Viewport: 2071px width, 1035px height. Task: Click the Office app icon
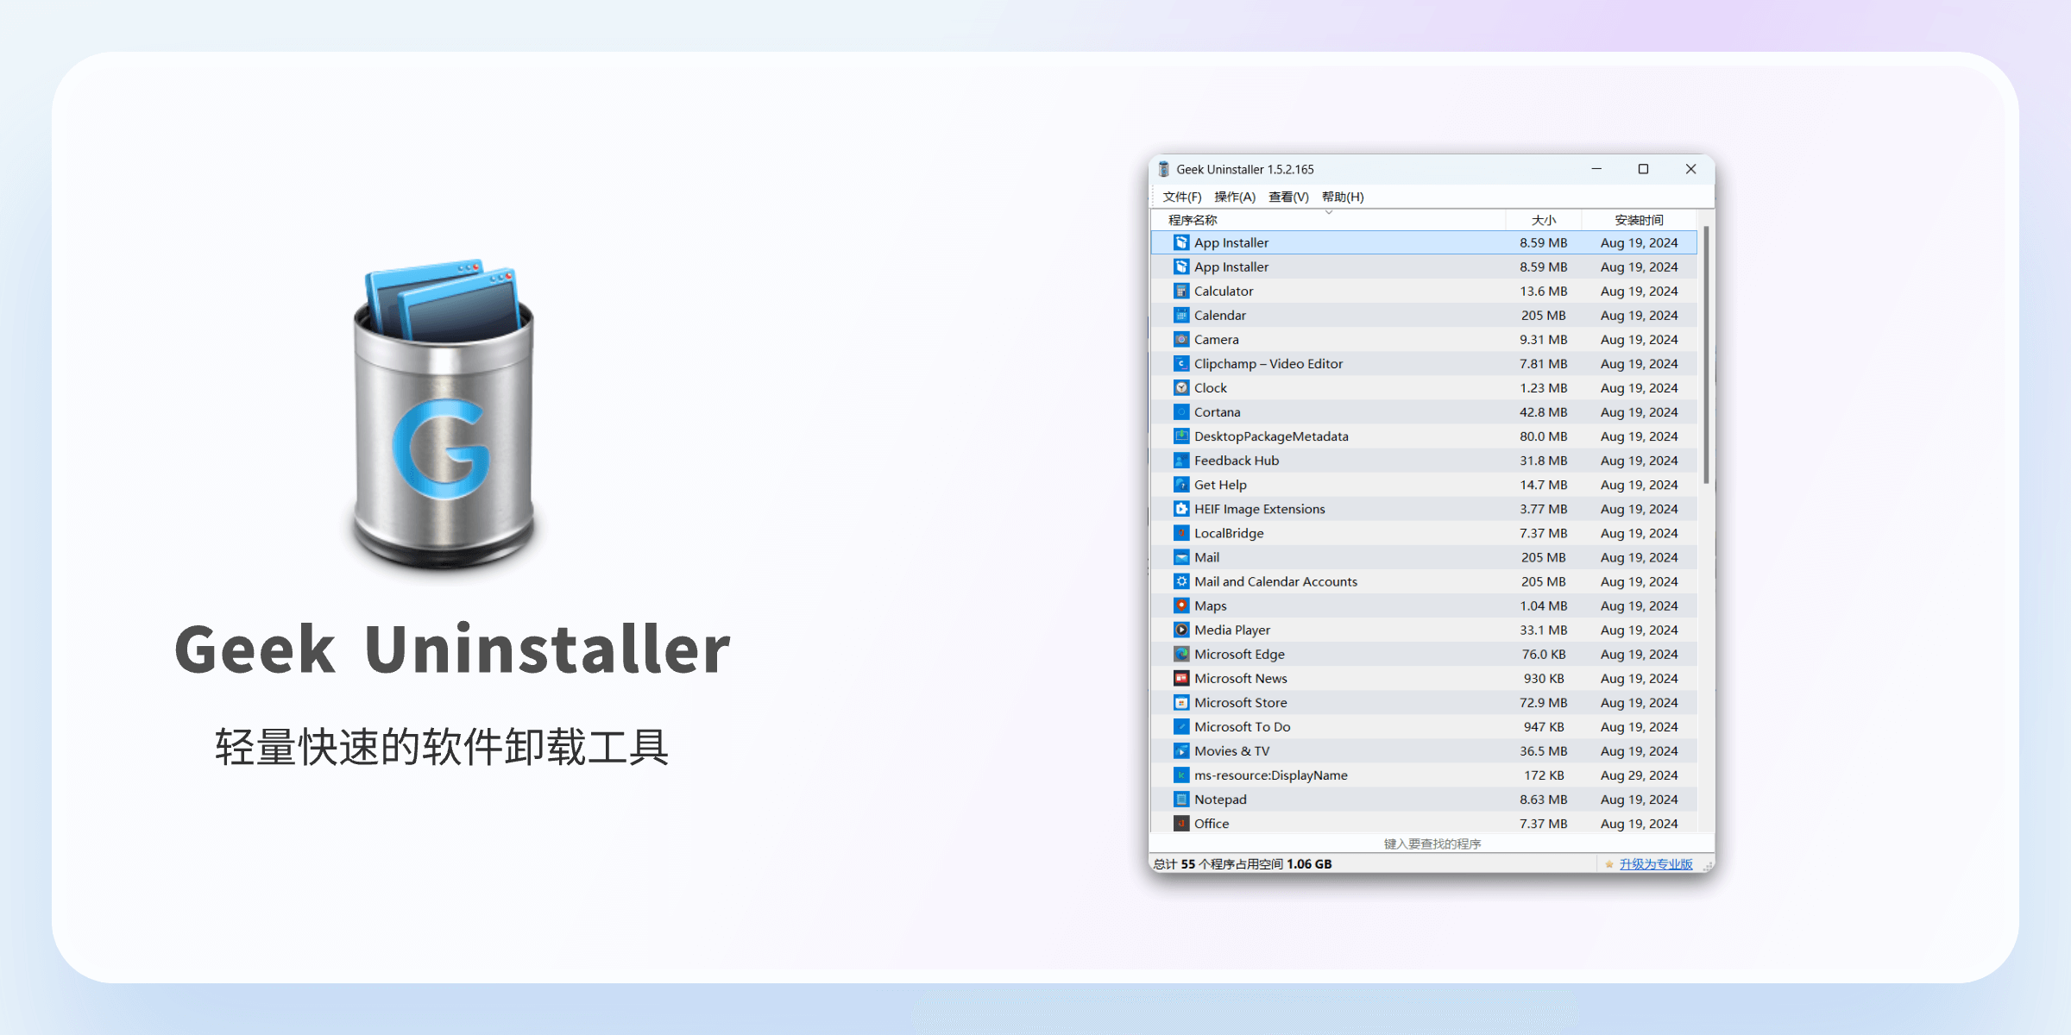(x=1181, y=823)
